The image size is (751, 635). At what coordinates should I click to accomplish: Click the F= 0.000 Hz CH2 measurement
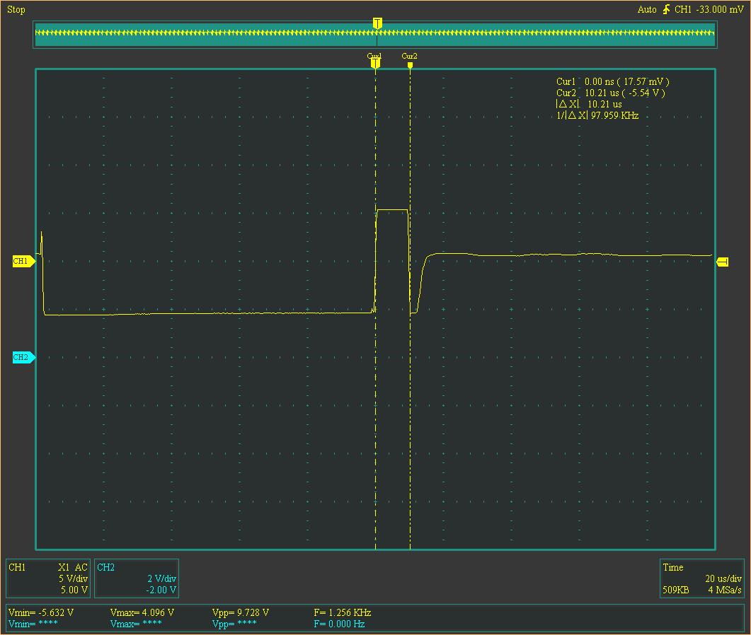point(339,624)
